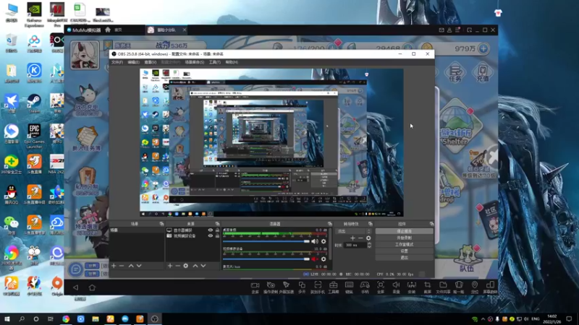
Task: Open OBS 帮助(H) menu
Action: (232, 62)
